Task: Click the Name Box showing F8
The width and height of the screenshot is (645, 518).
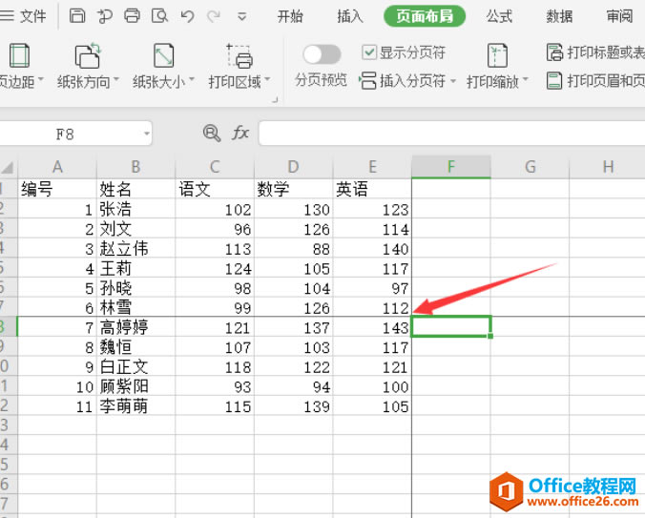Action: (x=65, y=134)
